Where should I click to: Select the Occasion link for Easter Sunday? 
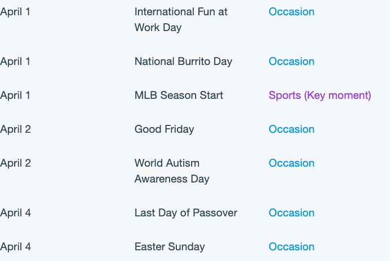pos(292,247)
